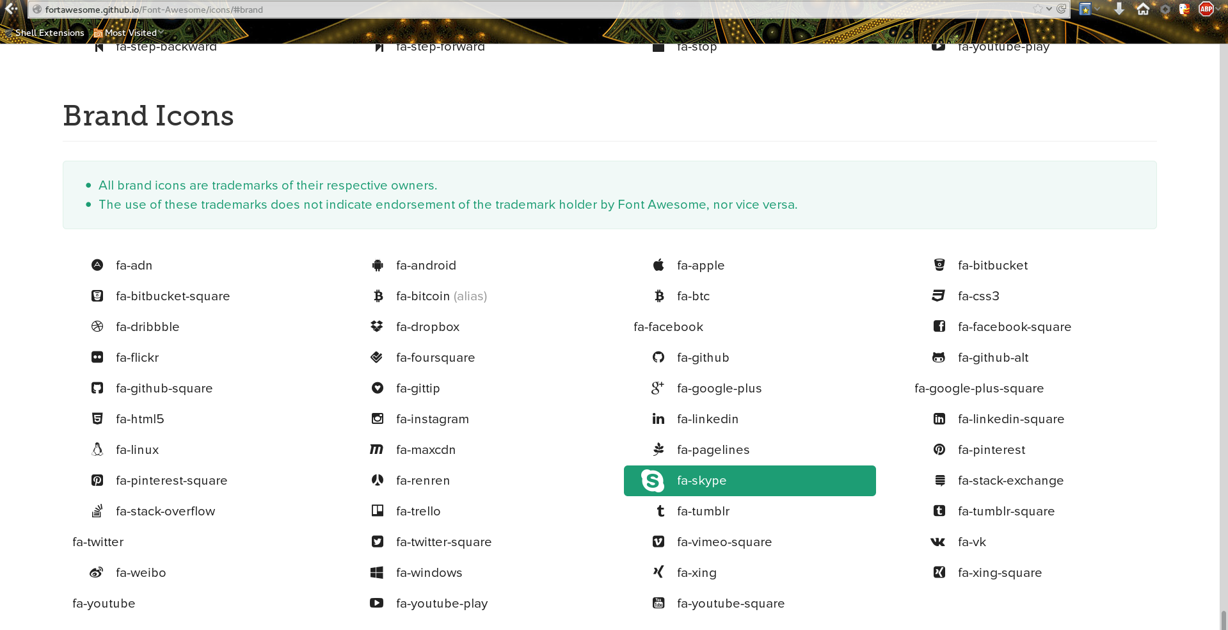Viewport: 1228px width, 630px height.
Task: Click the fa-dribbble ball icon
Action: [97, 327]
